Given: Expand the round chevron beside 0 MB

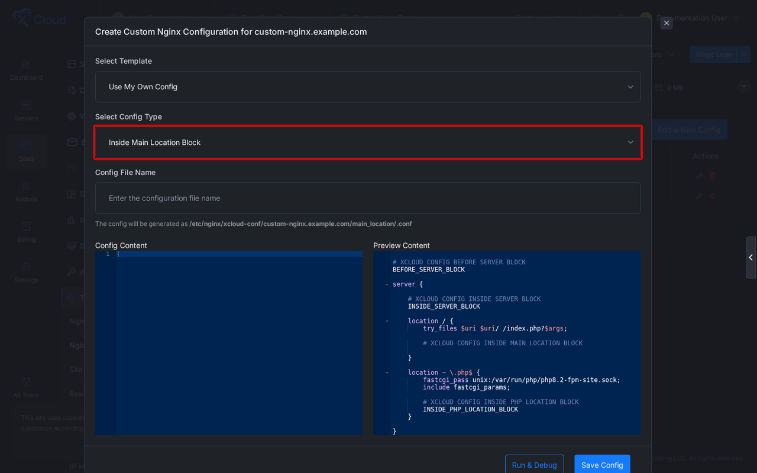Looking at the screenshot, I should (743, 86).
